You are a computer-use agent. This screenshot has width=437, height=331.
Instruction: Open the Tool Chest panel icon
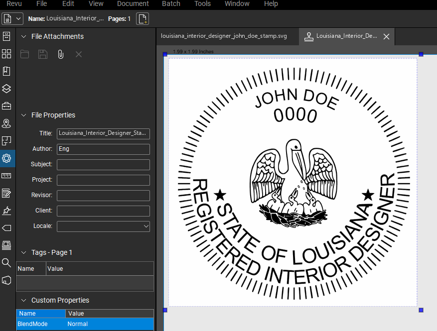point(6,106)
